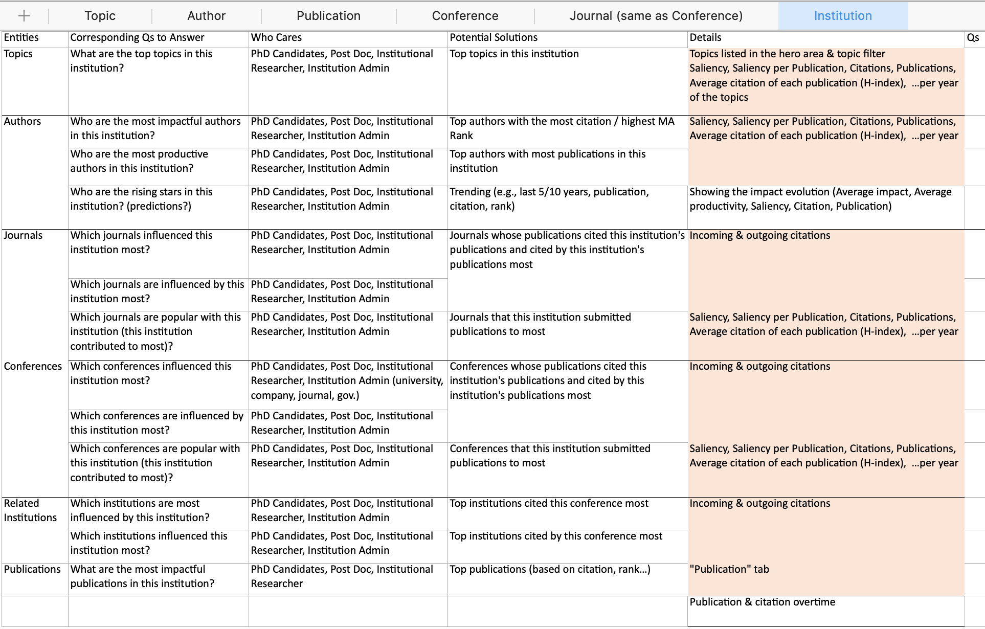Click Authors 'Saliency, Saliency per Publication' details cell
Screen dimensions: 985x629
[826, 150]
